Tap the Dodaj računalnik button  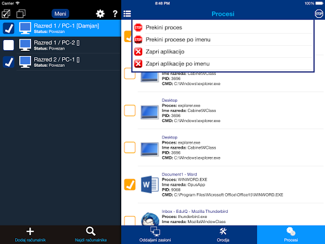[30, 234]
